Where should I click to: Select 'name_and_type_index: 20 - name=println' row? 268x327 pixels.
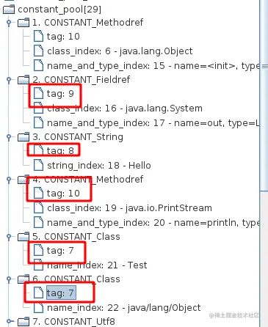coord(153,223)
